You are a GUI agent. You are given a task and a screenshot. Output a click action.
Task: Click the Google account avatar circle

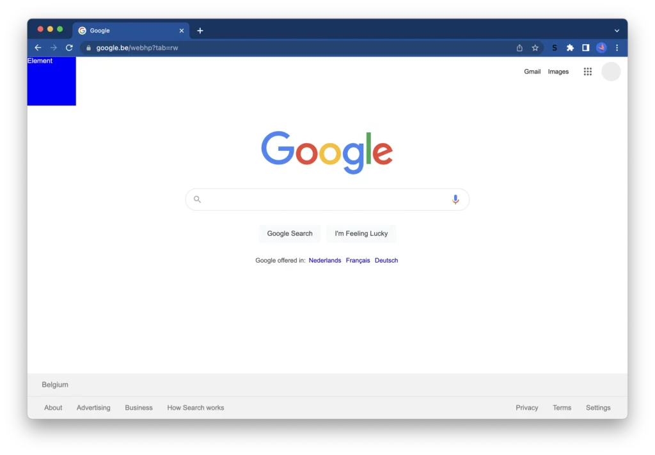point(611,72)
